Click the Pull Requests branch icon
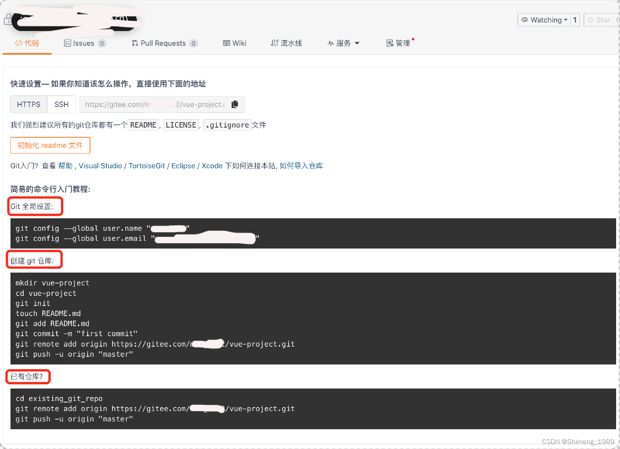 pos(135,43)
